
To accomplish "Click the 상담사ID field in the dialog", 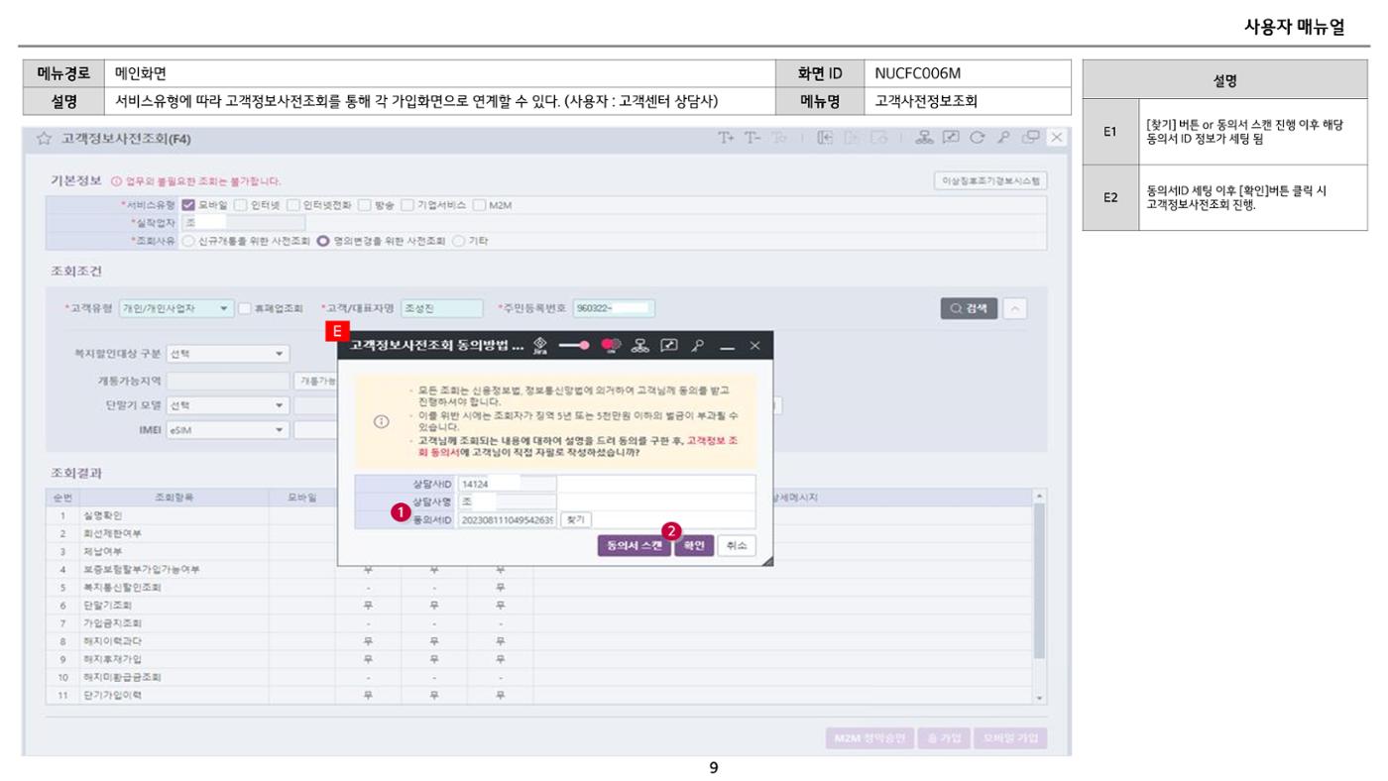I will (507, 484).
